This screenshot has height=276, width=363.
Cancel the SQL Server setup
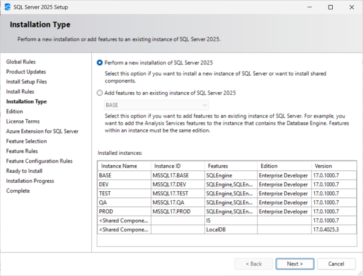(336, 264)
